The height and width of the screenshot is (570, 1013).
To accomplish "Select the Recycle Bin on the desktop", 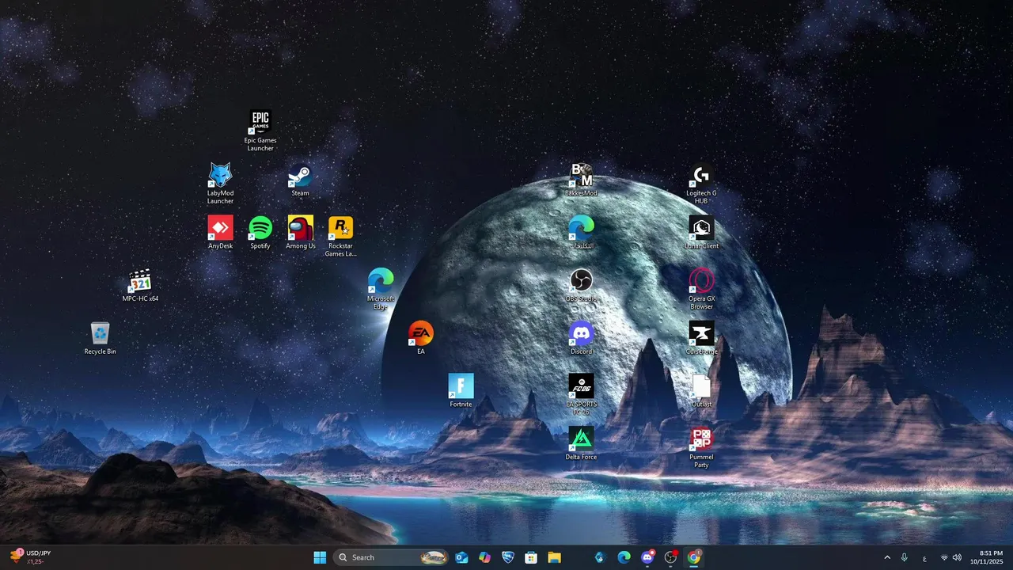I will click(100, 338).
